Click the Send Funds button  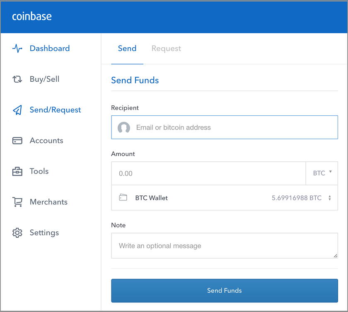coord(225,291)
